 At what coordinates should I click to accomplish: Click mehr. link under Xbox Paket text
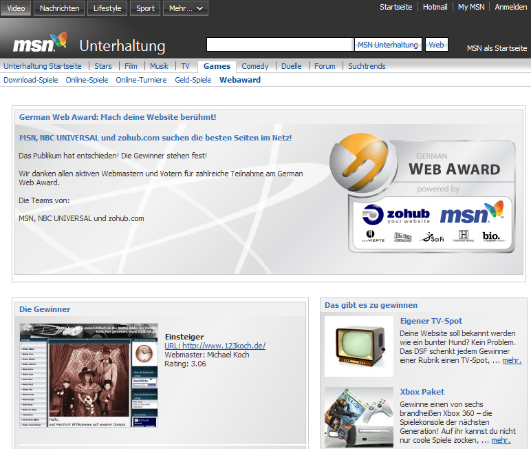[501, 440]
